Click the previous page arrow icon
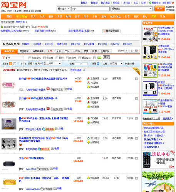 [x=126, y=51]
